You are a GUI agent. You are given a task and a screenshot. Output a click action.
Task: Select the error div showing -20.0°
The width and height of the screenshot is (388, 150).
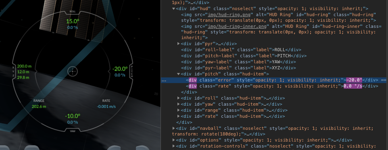coord(274,80)
